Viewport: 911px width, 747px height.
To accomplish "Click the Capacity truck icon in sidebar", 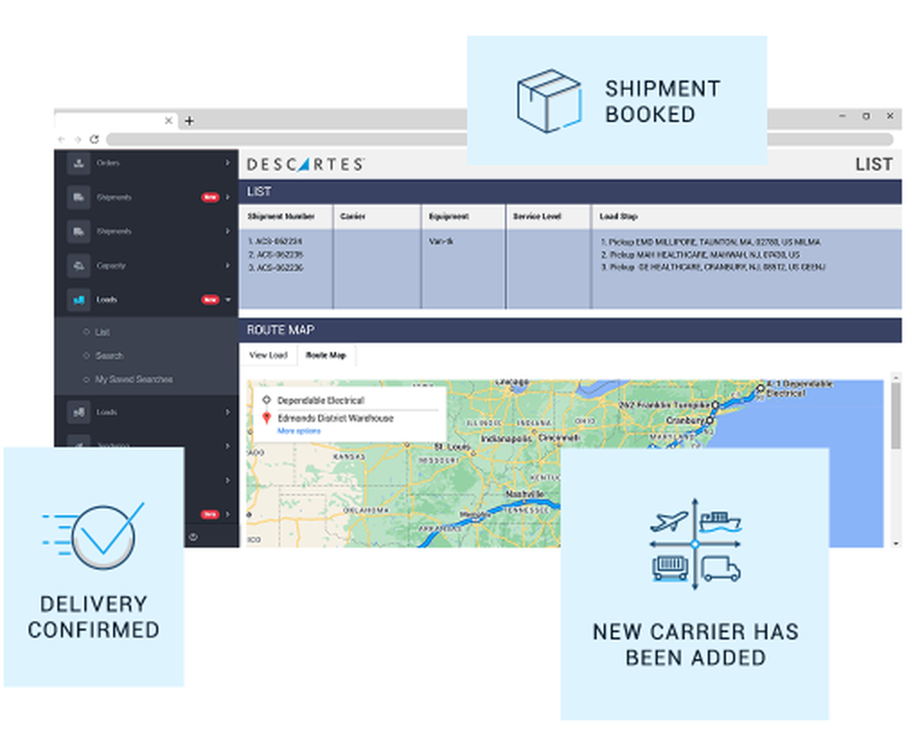I will point(78,266).
